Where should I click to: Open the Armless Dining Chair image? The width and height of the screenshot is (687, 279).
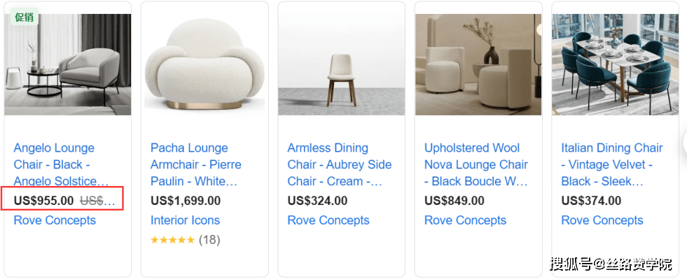[341, 65]
